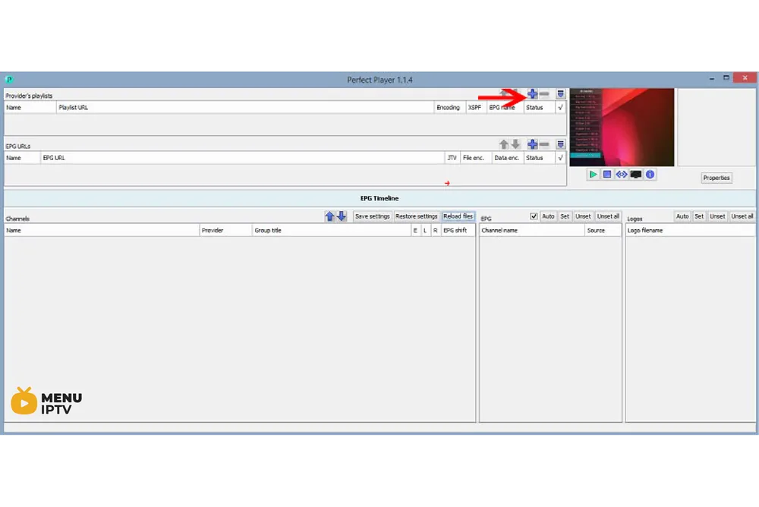Remove EPG URL with the minus icon
This screenshot has height=507, width=759.
click(544, 144)
